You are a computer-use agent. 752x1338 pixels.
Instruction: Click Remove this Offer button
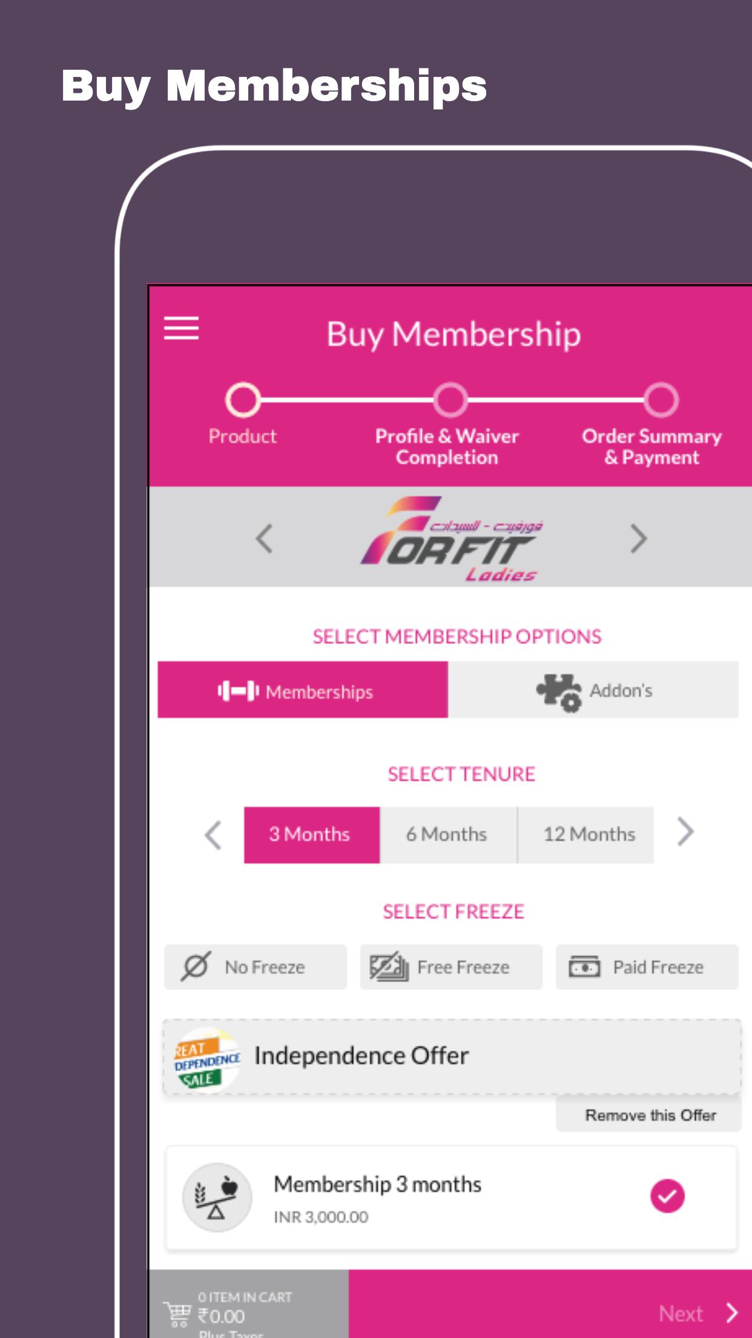click(649, 1114)
